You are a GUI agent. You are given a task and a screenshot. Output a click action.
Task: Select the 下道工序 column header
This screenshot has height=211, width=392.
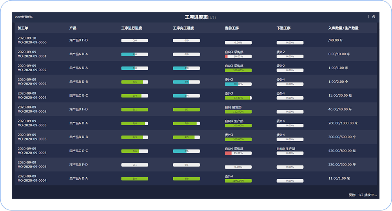pyautogui.click(x=283, y=28)
